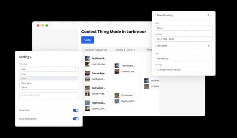
Task: Open the Font type dropdown showing Lato
Action: [x=49, y=69]
